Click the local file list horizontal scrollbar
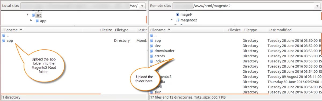The width and height of the screenshot is (322, 101). [x=51, y=94]
